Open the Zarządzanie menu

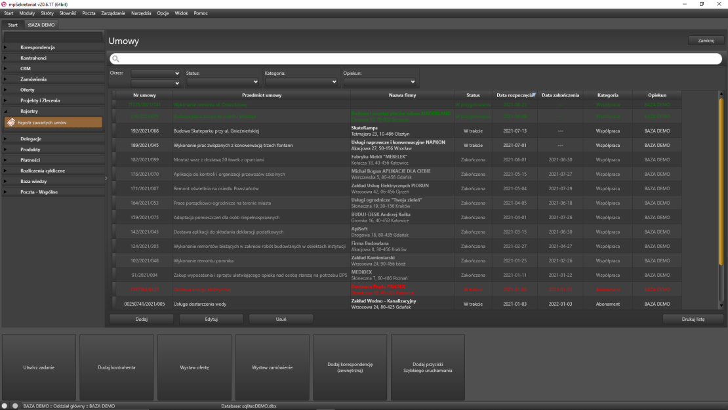pos(113,14)
